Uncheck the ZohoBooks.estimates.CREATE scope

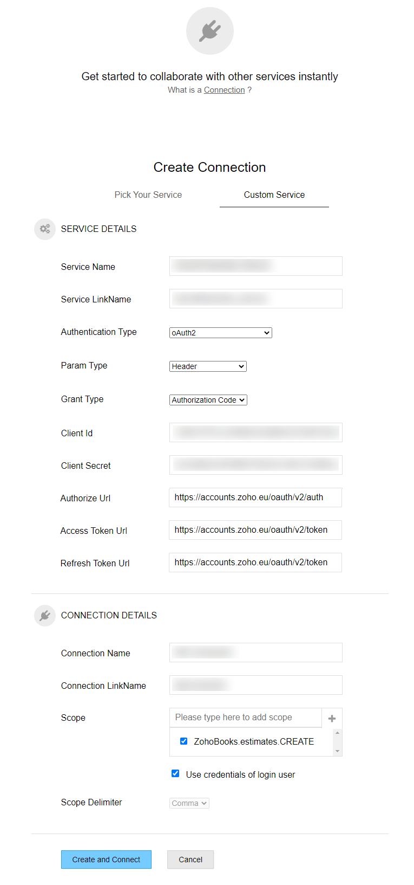[x=184, y=741]
